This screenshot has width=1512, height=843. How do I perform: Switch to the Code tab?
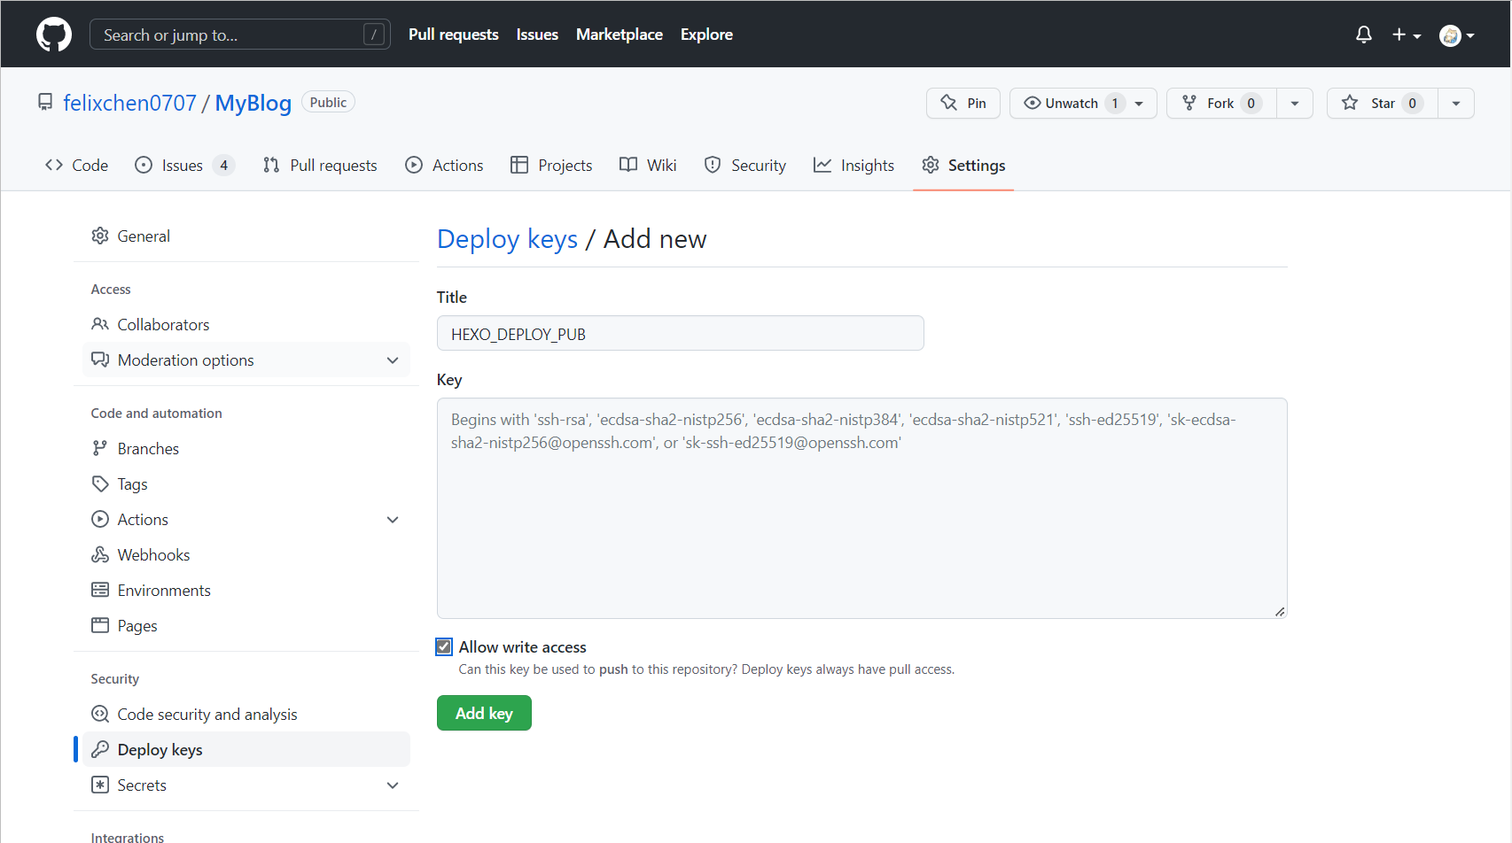click(76, 166)
